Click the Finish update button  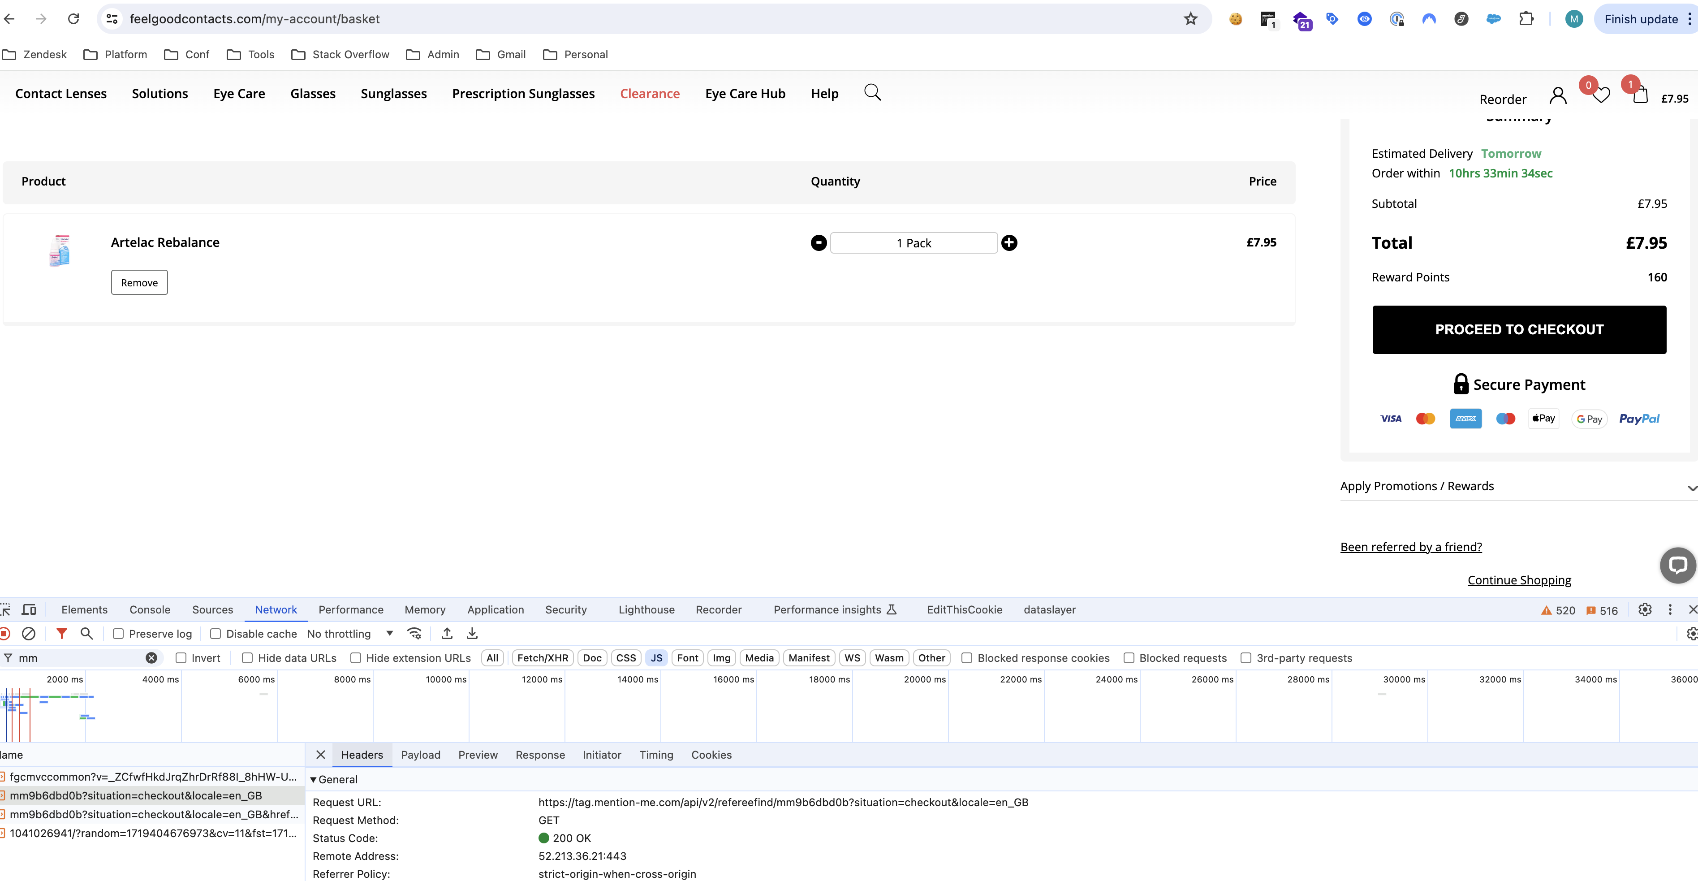pos(1641,18)
